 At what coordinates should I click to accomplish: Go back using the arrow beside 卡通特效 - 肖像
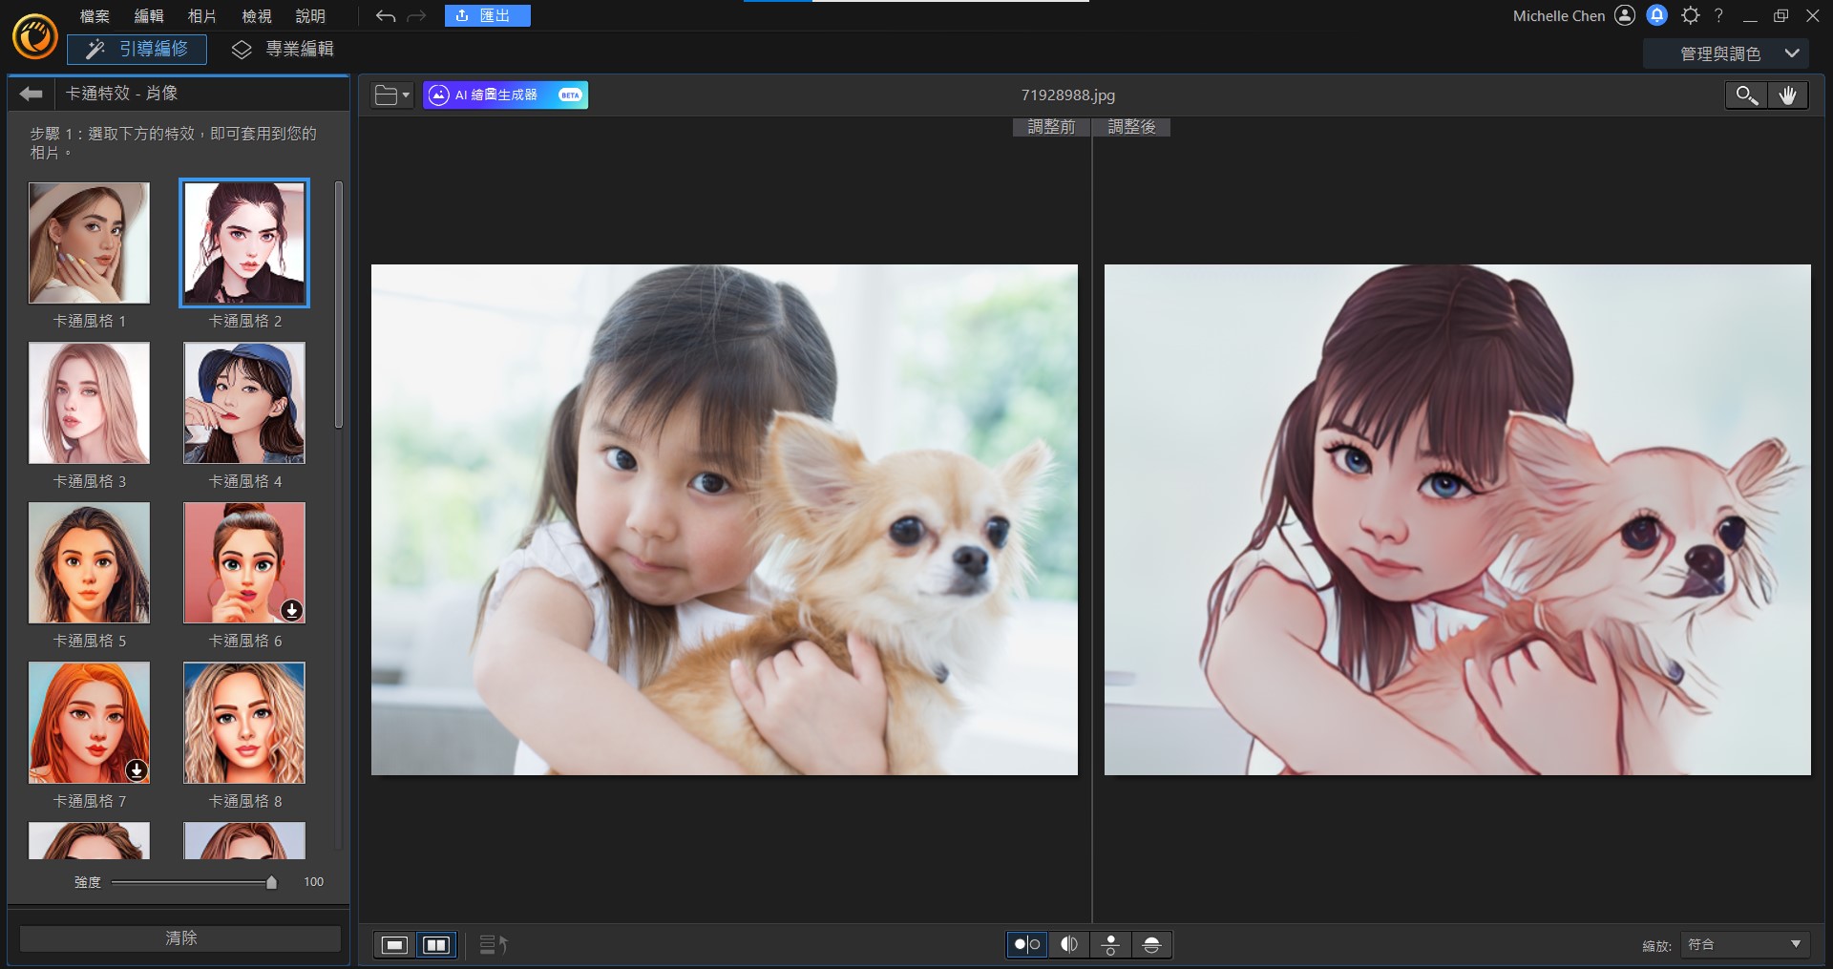click(32, 94)
